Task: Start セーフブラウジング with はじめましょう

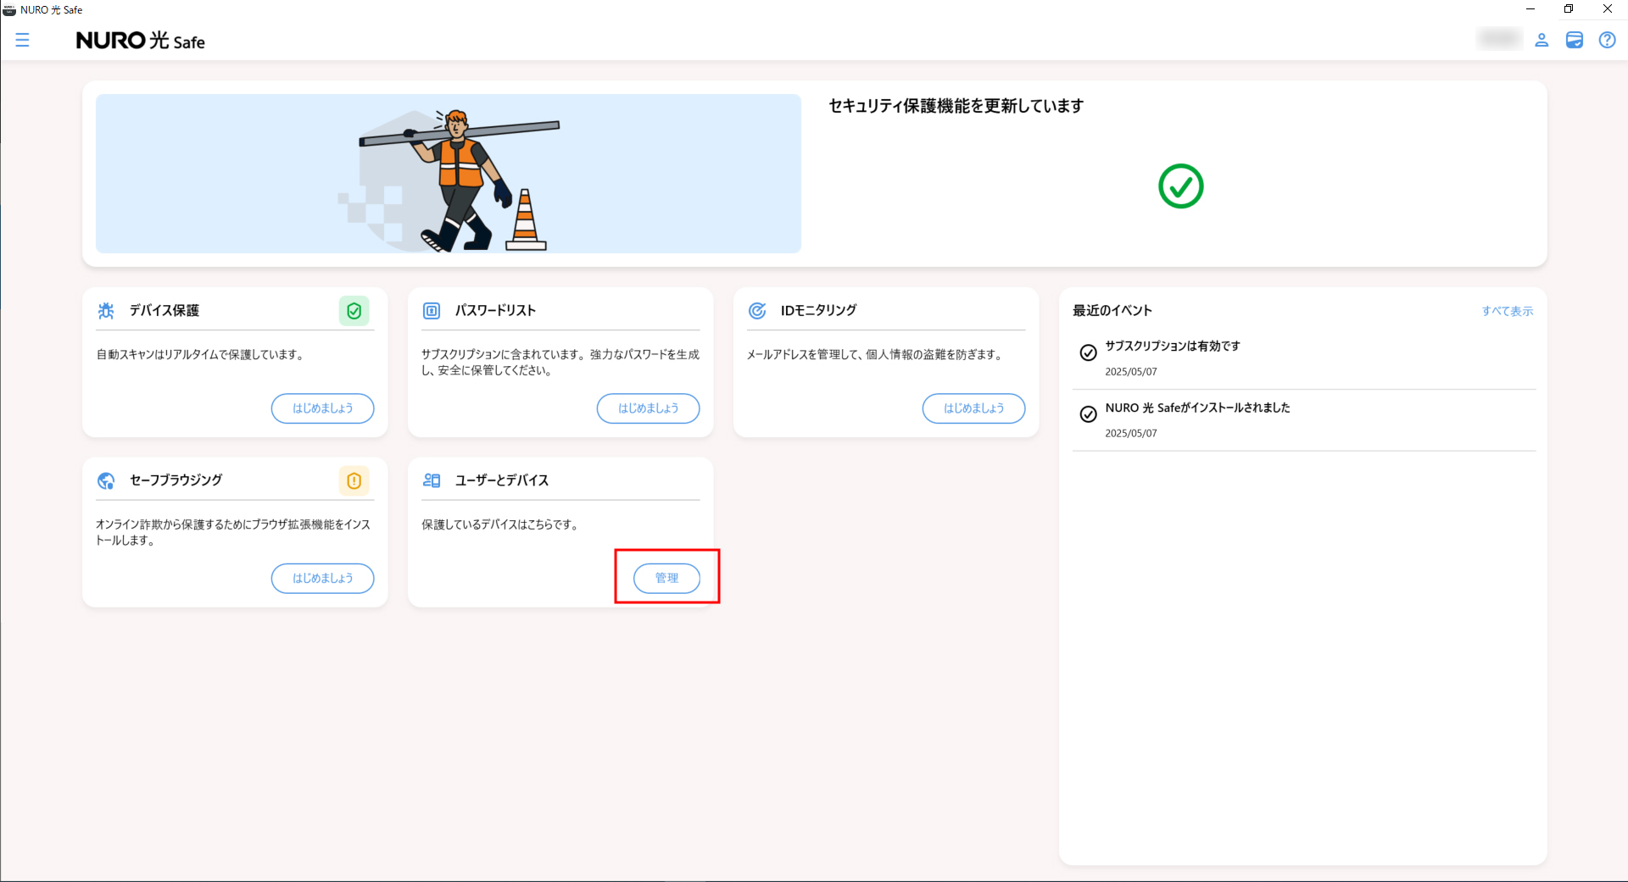Action: coord(322,578)
